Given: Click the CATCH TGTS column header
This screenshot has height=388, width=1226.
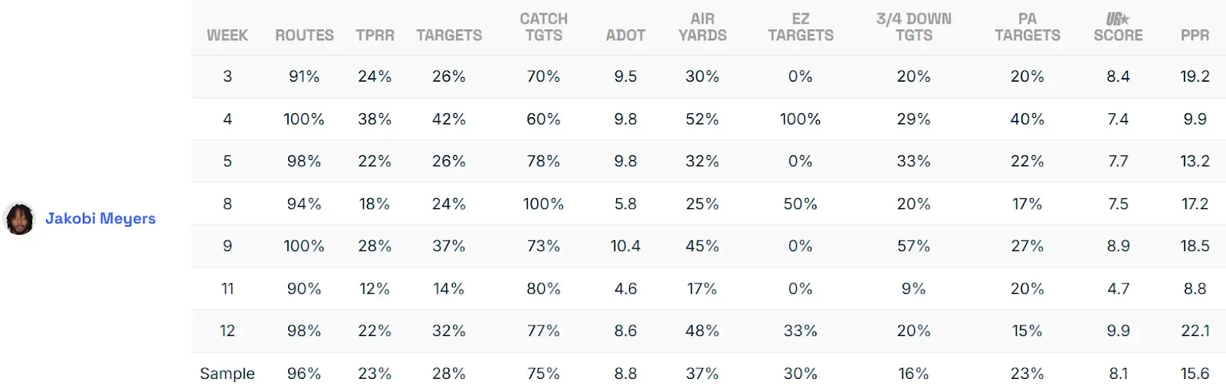Looking at the screenshot, I should [543, 27].
